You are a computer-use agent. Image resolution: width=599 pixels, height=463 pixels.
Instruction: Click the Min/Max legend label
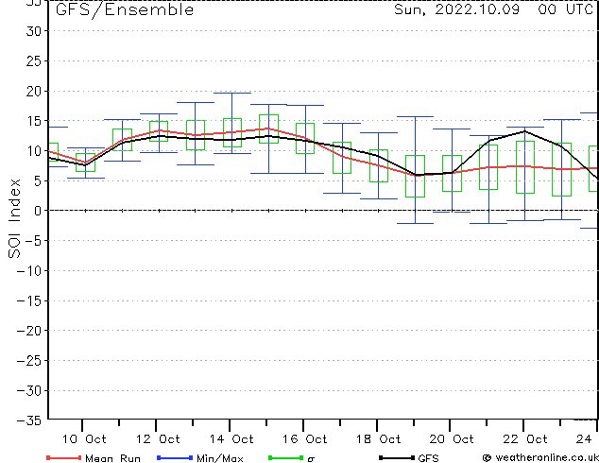(x=219, y=457)
